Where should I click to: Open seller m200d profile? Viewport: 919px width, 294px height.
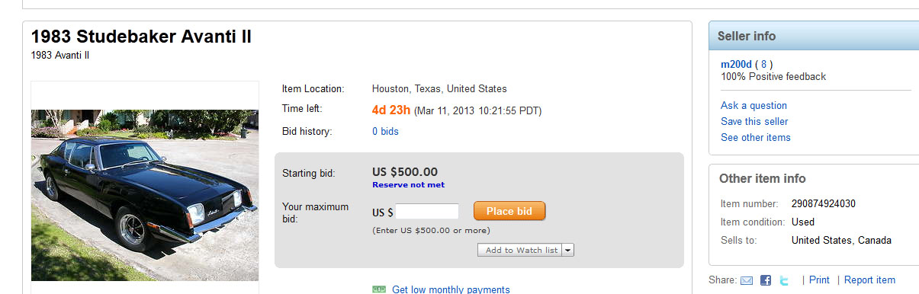[736, 64]
